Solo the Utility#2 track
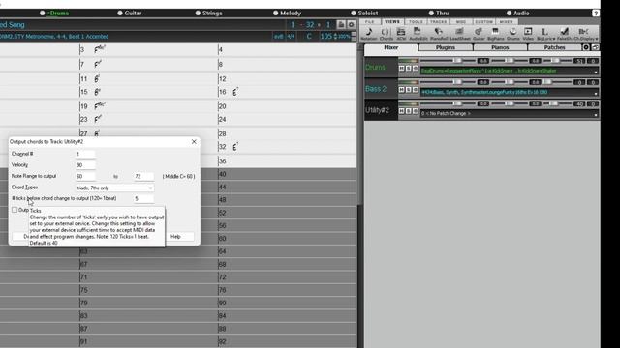This screenshot has height=348, width=620. (x=409, y=111)
